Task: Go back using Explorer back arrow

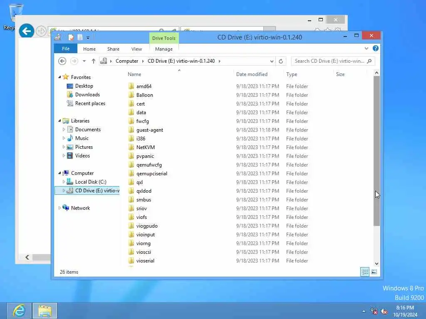Action: point(62,61)
